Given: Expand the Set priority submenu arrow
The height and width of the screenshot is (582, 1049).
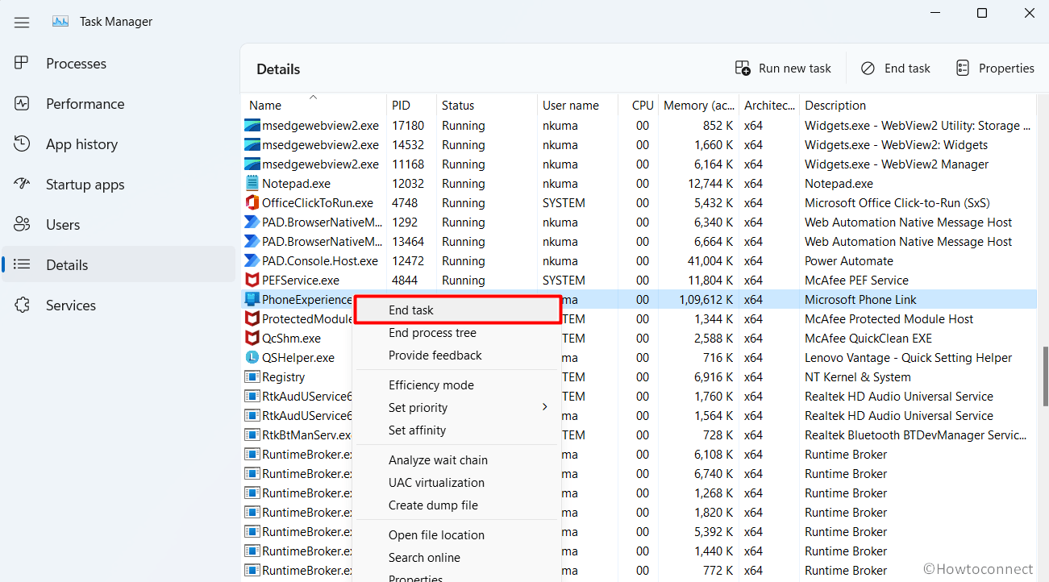Looking at the screenshot, I should click(545, 407).
